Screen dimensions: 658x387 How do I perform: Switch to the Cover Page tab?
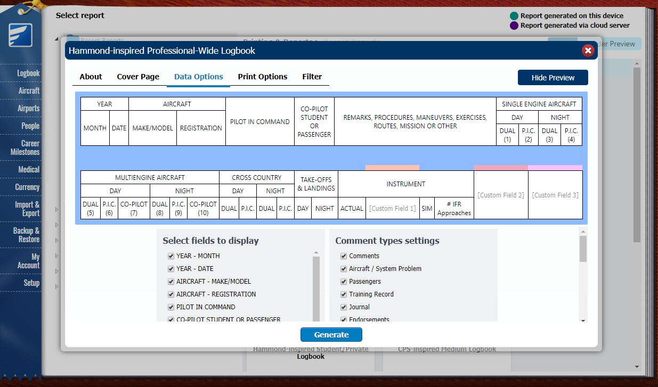(138, 77)
